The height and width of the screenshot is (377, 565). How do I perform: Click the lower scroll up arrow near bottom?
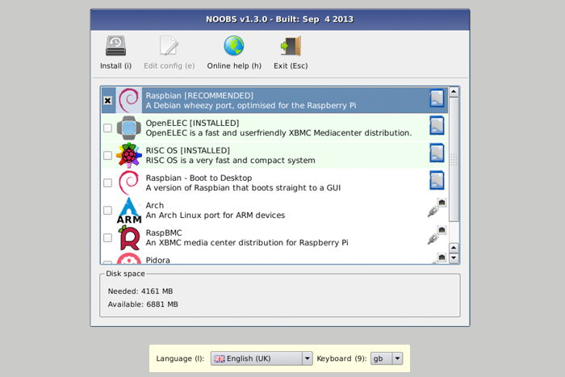click(454, 248)
